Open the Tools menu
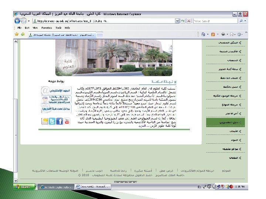 click(x=58, y=28)
